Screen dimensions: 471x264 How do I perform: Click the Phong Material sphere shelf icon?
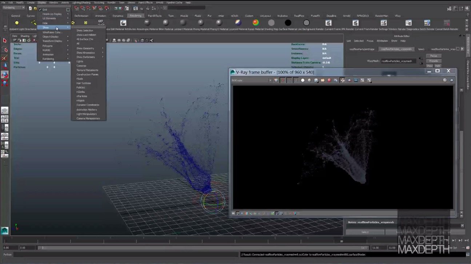201,23
